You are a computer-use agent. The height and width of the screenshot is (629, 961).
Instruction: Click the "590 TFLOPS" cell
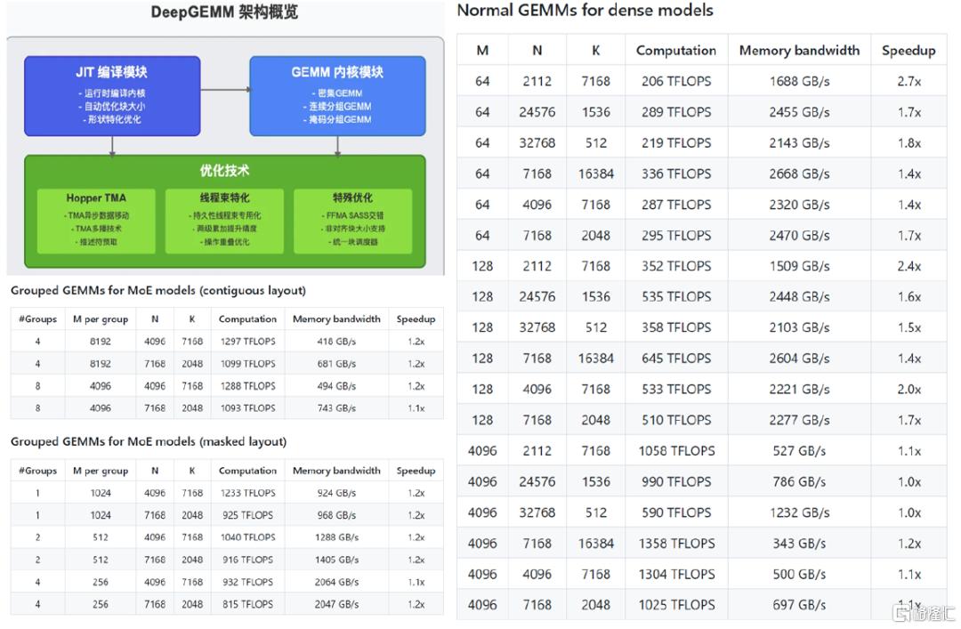coord(676,512)
